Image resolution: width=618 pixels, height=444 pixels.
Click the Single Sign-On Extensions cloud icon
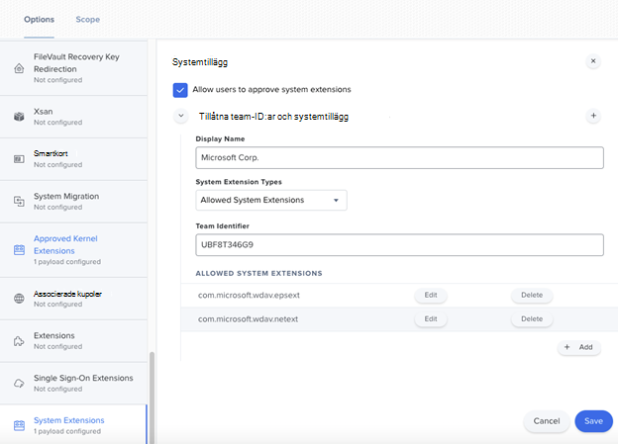[19, 383]
